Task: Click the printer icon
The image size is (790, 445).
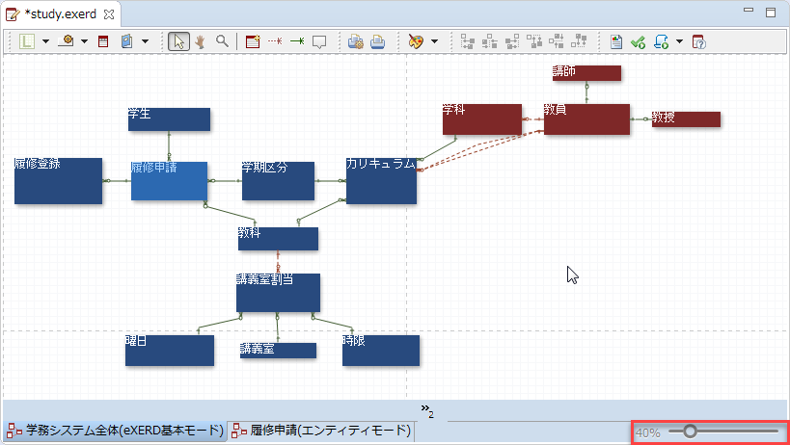Action: click(378, 41)
